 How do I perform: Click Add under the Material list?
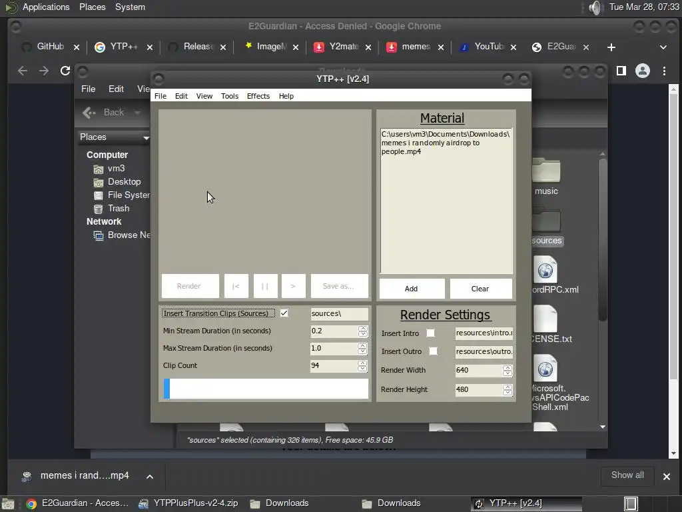412,289
